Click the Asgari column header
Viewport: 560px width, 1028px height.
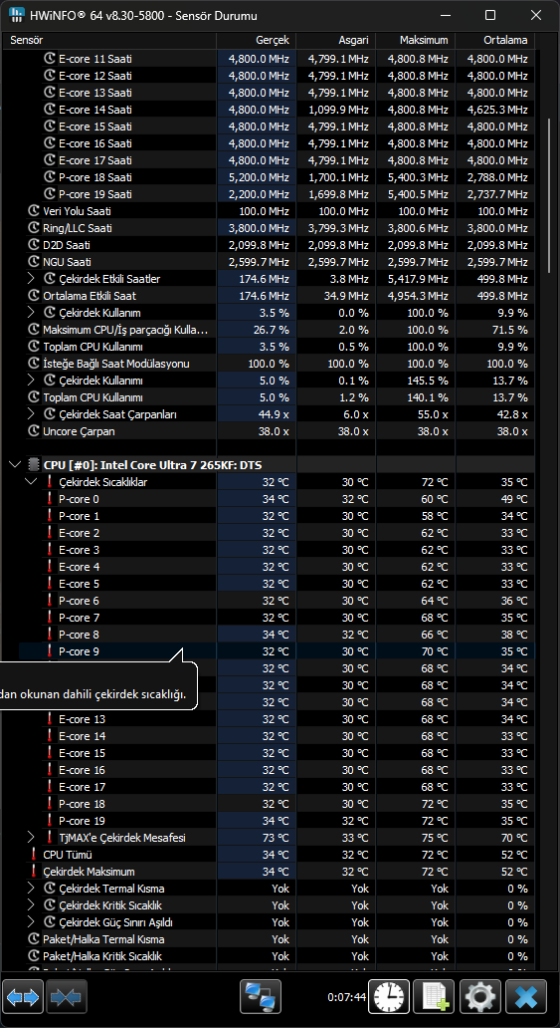(x=336, y=40)
